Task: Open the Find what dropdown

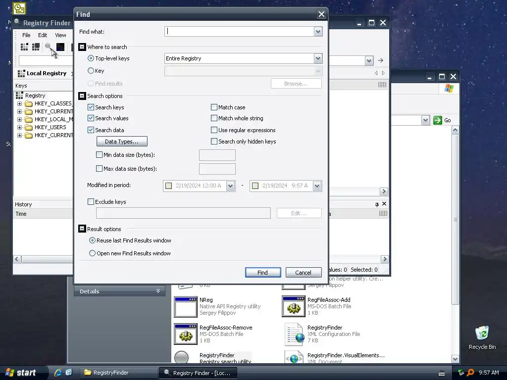Action: pyautogui.click(x=318, y=32)
